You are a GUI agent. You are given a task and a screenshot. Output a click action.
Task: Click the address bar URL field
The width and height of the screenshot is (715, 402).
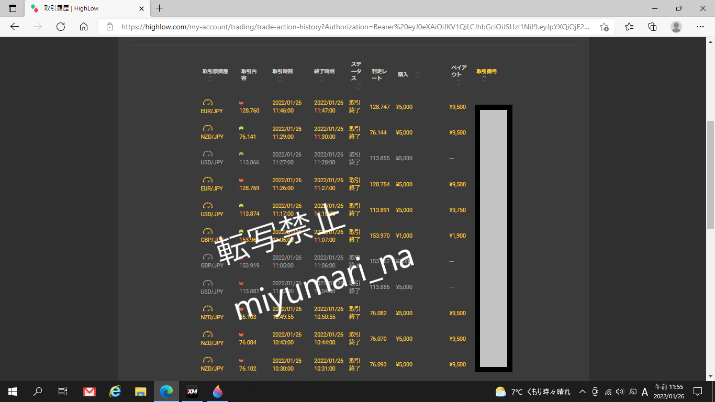point(355,27)
